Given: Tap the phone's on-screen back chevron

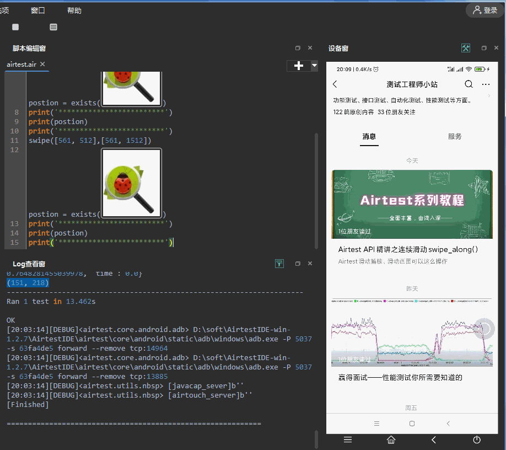Looking at the screenshot, I should [x=448, y=424].
